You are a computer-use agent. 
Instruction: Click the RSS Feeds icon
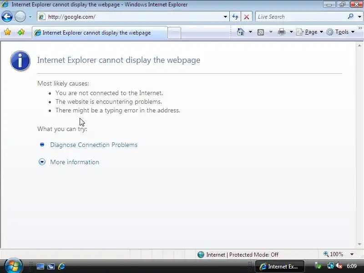[x=261, y=32]
